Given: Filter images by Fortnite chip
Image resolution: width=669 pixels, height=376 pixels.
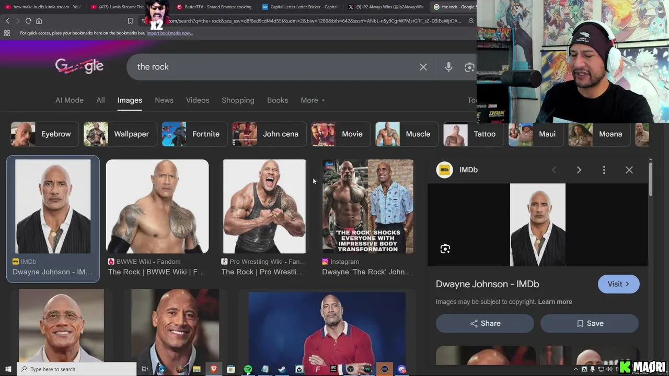Looking at the screenshot, I should [x=194, y=134].
